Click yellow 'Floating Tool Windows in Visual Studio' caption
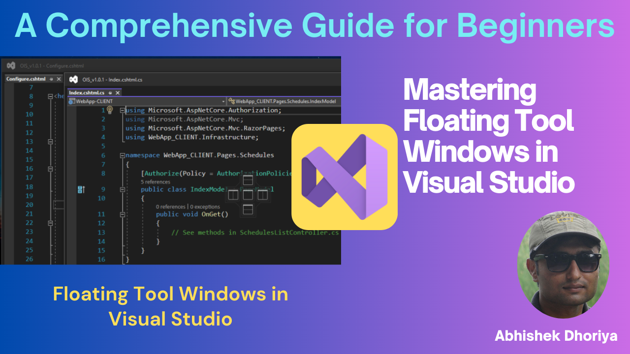 (170, 307)
